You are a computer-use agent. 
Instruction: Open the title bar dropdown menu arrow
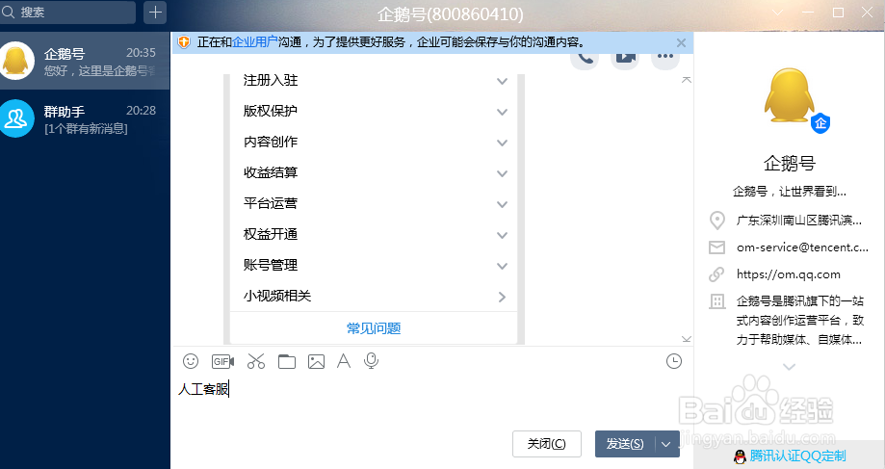(x=778, y=13)
